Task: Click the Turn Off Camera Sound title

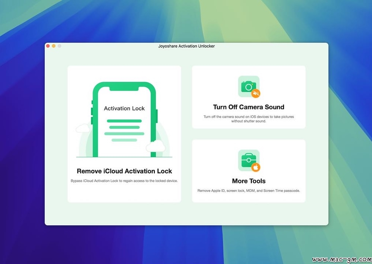Action: (x=248, y=107)
